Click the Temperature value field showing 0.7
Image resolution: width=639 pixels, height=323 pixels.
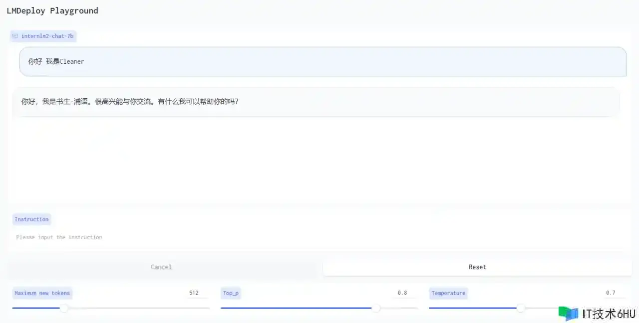pos(611,293)
